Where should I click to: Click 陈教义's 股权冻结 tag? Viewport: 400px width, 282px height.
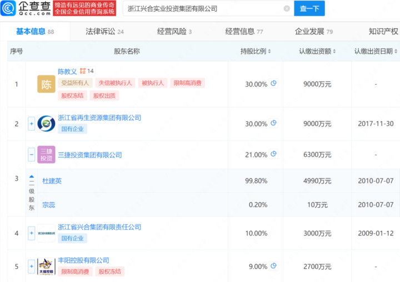pyautogui.click(x=72, y=96)
